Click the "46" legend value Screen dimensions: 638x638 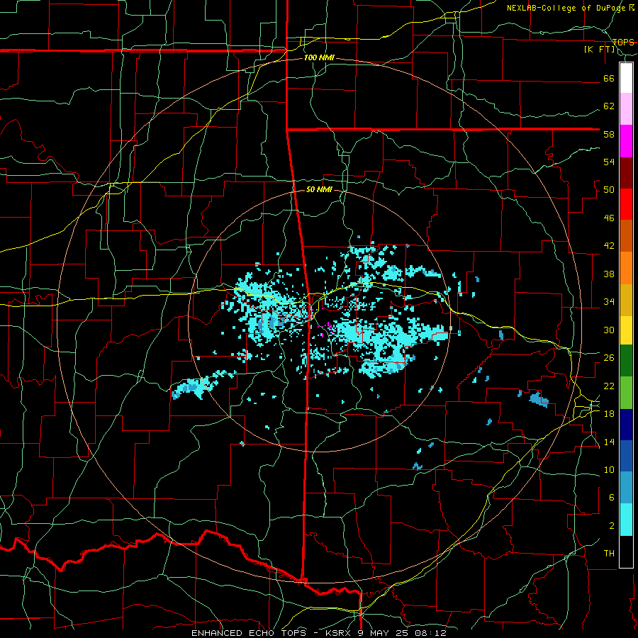[x=609, y=218]
